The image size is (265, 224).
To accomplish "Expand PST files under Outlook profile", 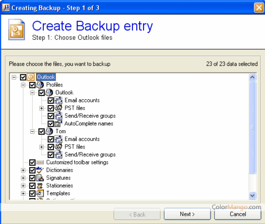I will (x=41, y=108).
